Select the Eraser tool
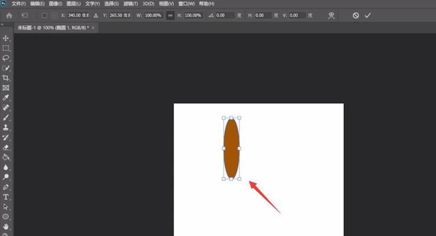Image resolution: width=436 pixels, height=236 pixels. pyautogui.click(x=6, y=147)
